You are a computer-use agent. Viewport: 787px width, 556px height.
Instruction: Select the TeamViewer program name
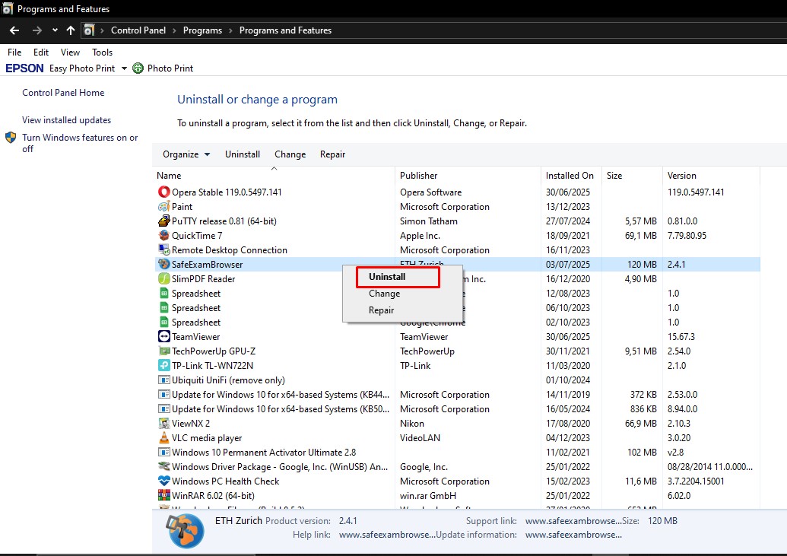195,336
